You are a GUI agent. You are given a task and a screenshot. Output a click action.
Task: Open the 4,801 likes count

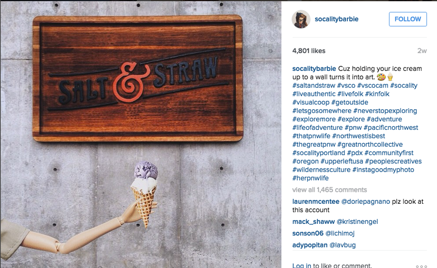tap(309, 51)
